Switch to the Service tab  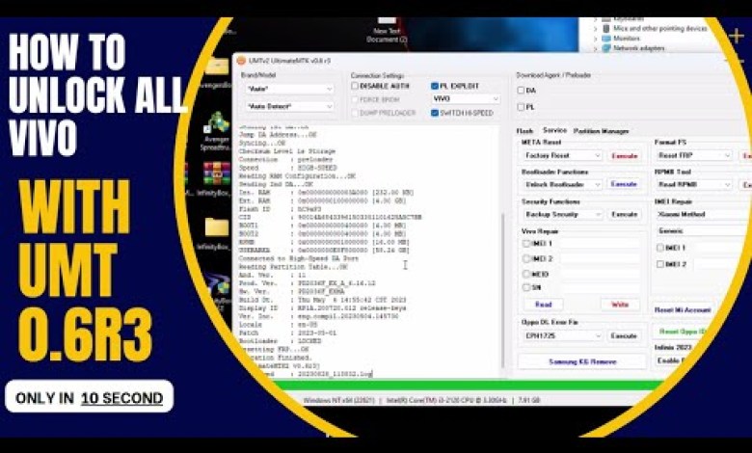554,130
